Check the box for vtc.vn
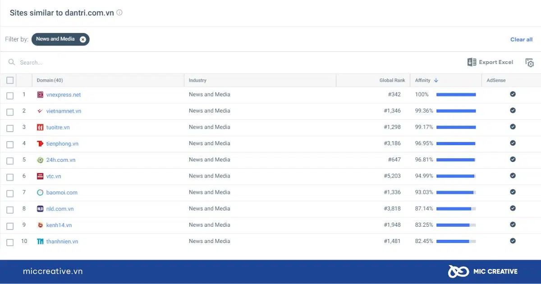The width and height of the screenshot is (541, 284). (10, 177)
